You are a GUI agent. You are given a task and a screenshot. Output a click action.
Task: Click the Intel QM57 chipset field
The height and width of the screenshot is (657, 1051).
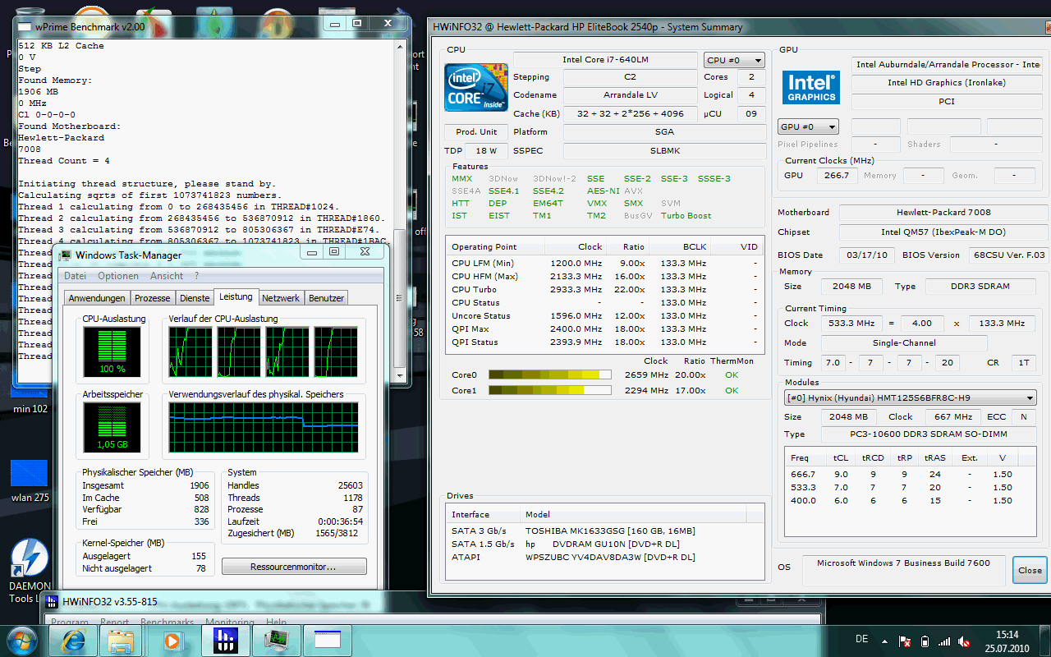[x=943, y=232]
